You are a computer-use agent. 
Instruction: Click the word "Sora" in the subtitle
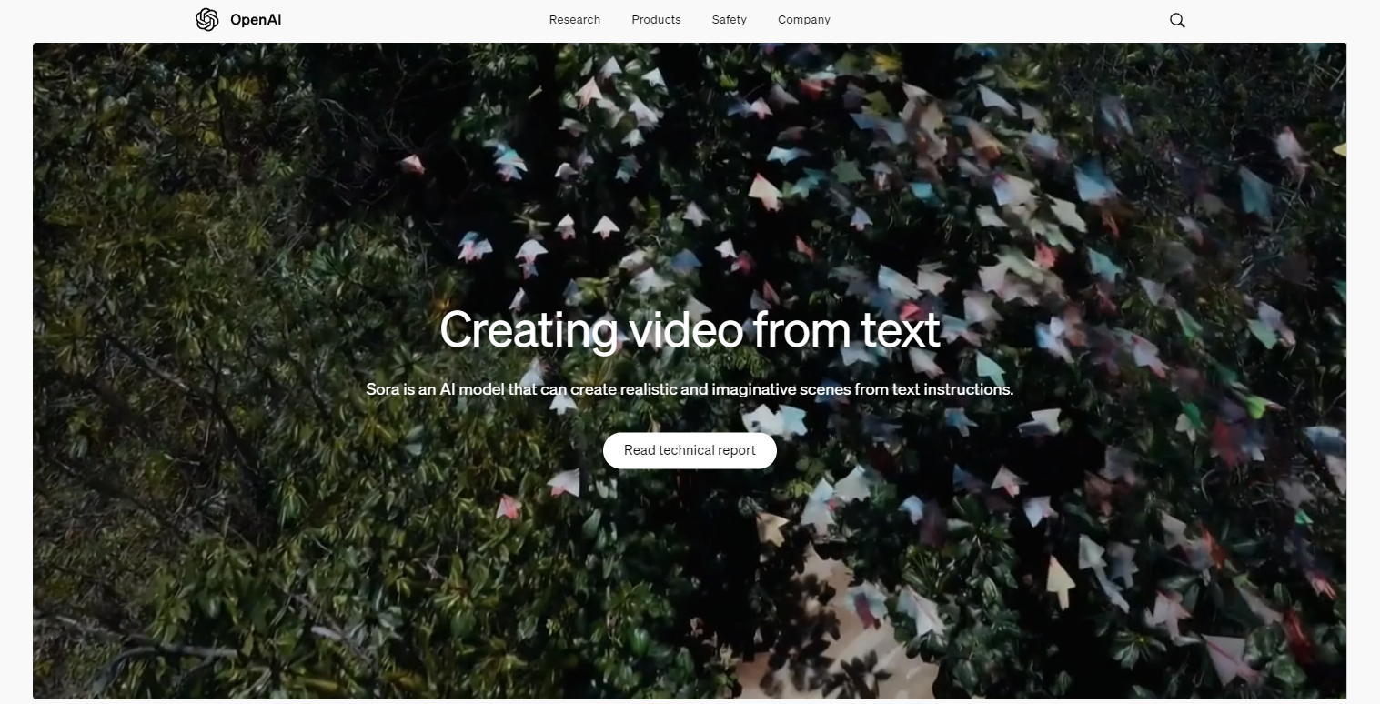click(x=382, y=389)
